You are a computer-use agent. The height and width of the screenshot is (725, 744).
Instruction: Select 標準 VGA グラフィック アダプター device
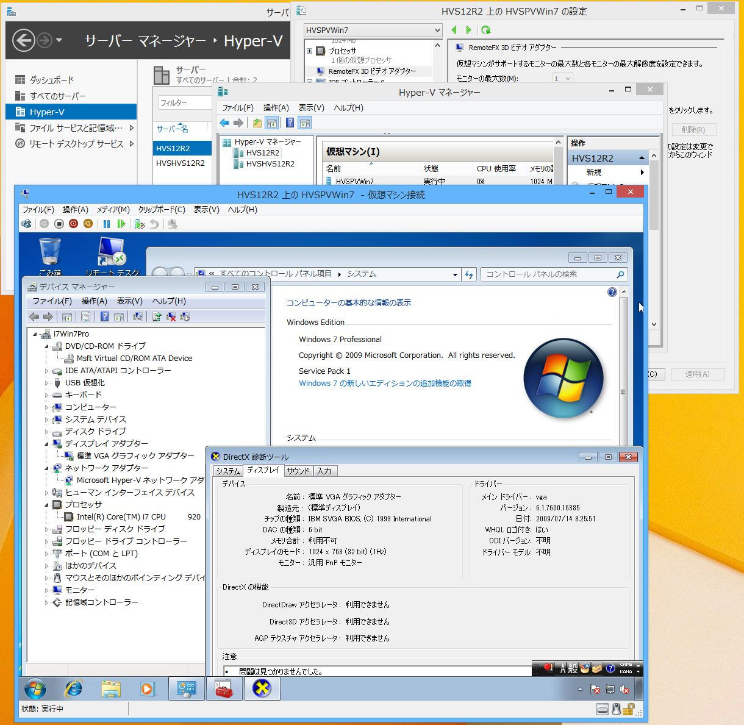pyautogui.click(x=135, y=456)
